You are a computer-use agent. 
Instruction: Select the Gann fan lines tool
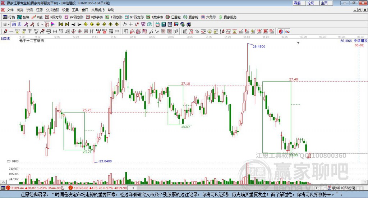tap(132, 31)
